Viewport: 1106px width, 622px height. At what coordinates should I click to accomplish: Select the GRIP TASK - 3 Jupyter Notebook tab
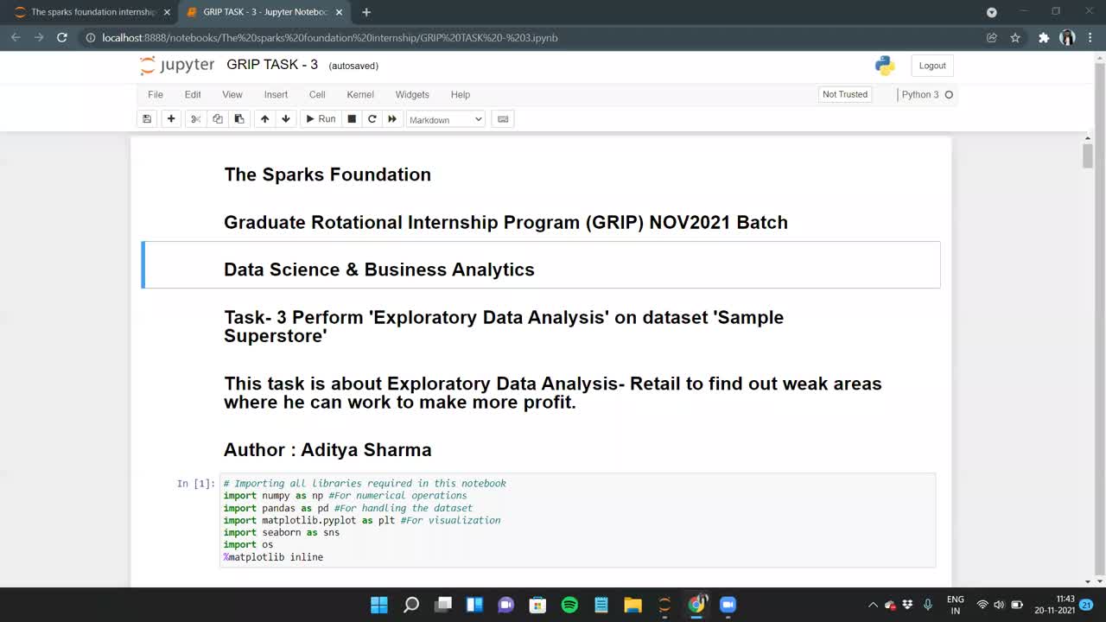[264, 12]
